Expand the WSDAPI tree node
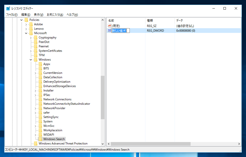246x157 pixels. click(x=36, y=135)
